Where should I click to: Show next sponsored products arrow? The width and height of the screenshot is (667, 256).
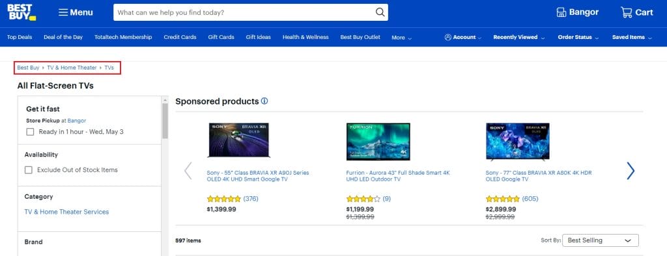tap(631, 171)
